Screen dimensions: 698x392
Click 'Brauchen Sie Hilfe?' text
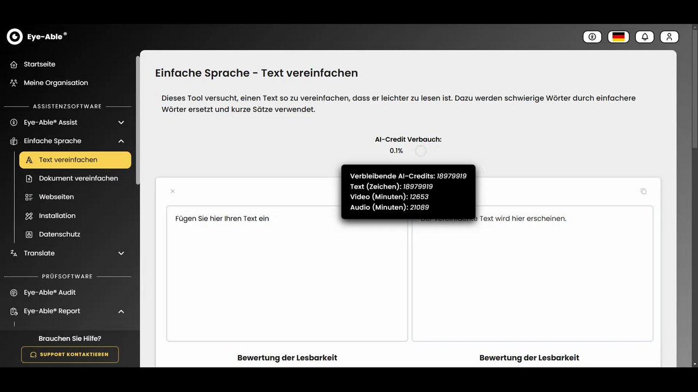pos(70,339)
